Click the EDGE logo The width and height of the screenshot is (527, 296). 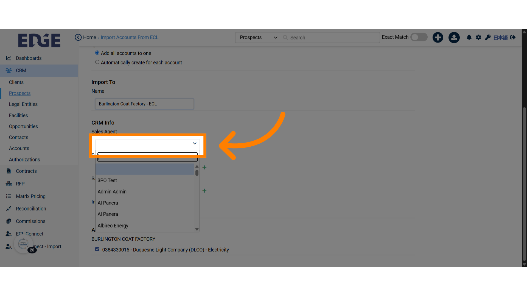click(x=39, y=40)
